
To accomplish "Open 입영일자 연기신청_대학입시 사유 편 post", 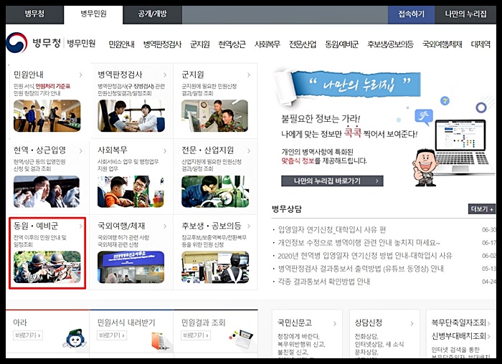I will (x=332, y=230).
